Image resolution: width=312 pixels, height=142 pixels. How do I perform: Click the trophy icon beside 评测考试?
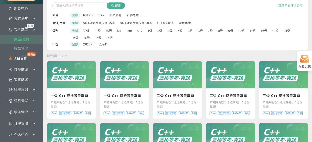click(11, 101)
